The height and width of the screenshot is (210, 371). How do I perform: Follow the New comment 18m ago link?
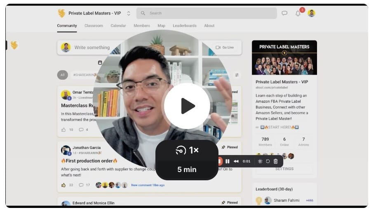[x=148, y=185]
